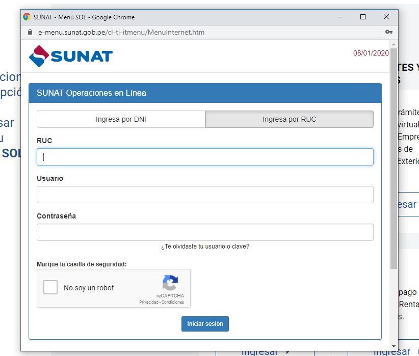The image size is (419, 356).
Task: Click the scrollbar up arrow
Action: click(394, 44)
